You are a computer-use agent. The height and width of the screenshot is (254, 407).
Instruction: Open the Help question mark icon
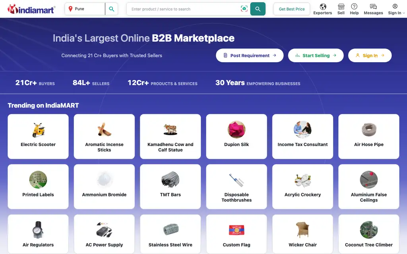coord(354,6)
